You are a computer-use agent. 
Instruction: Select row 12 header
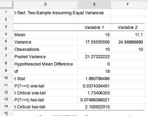(x=6, y=93)
